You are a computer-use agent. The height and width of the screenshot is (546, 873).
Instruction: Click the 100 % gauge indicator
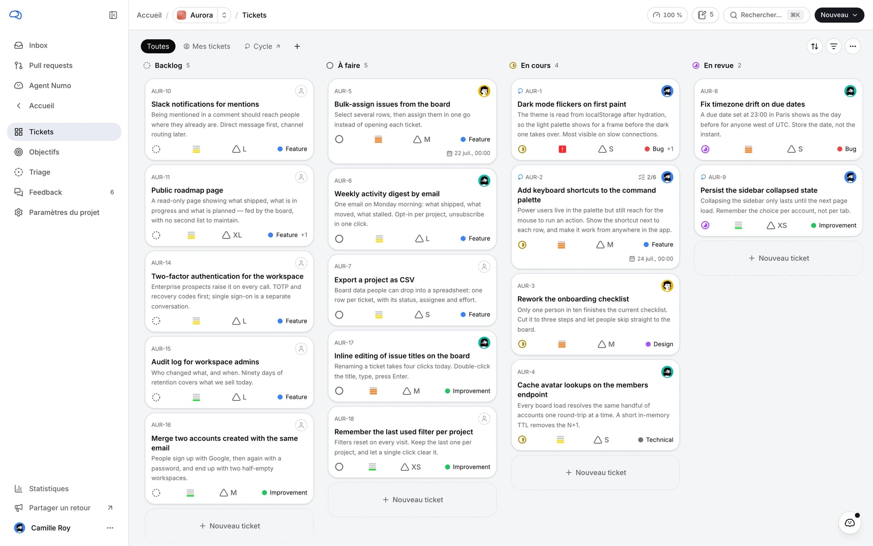pyautogui.click(x=667, y=15)
